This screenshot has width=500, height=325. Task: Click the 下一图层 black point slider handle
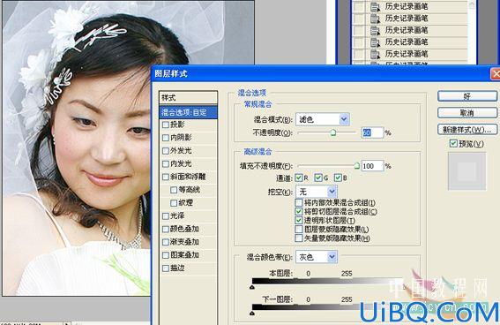pyautogui.click(x=252, y=314)
